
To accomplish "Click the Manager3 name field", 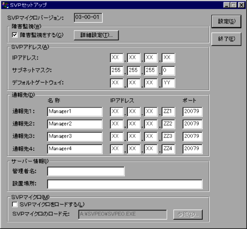I will pyautogui.click(x=75, y=137).
